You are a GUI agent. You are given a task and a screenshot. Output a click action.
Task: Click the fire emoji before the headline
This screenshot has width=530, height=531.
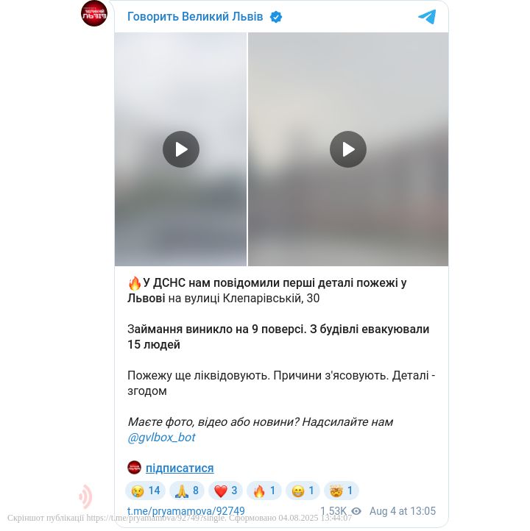tap(135, 283)
